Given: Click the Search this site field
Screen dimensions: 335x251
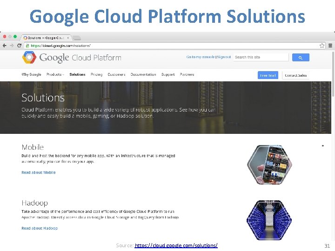Looking at the screenshot, I should [x=261, y=57].
